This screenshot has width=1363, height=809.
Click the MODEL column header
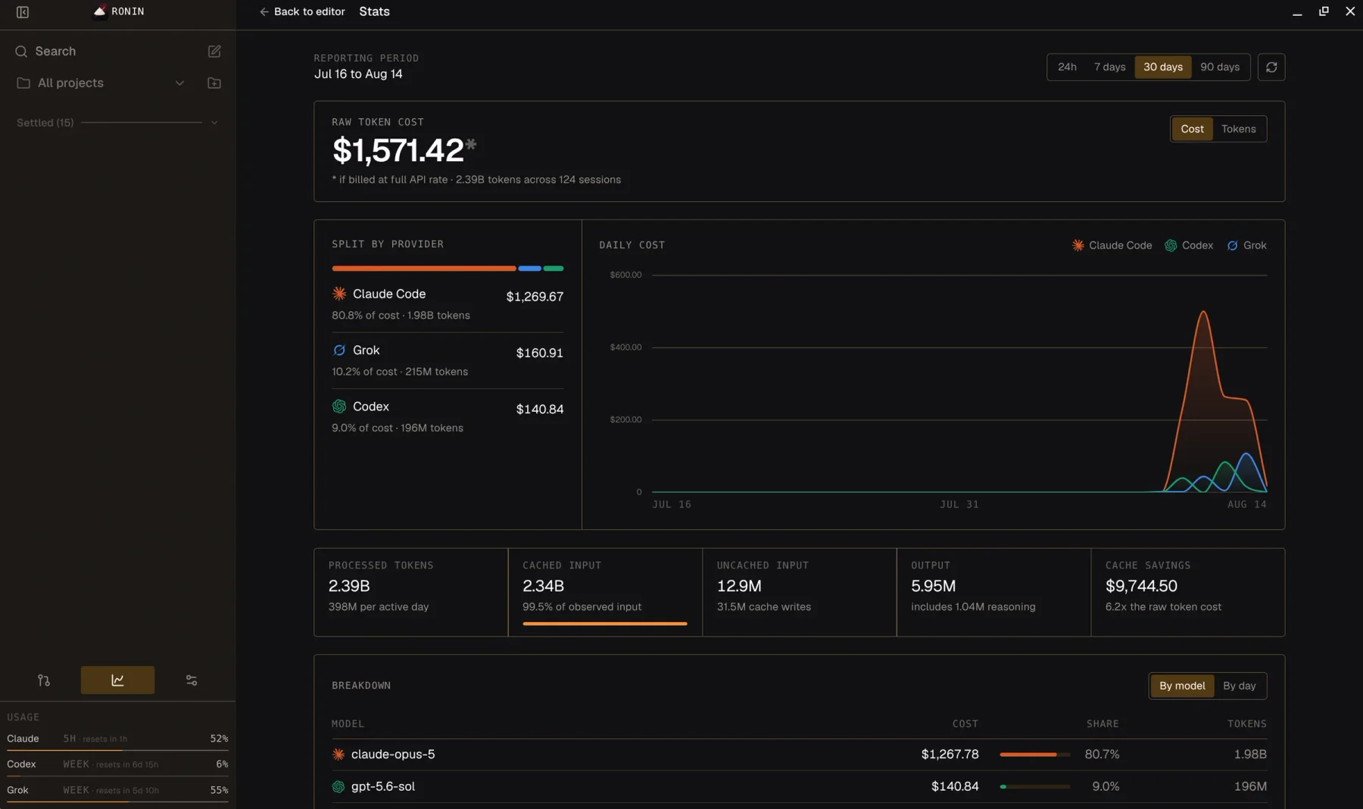tap(348, 724)
